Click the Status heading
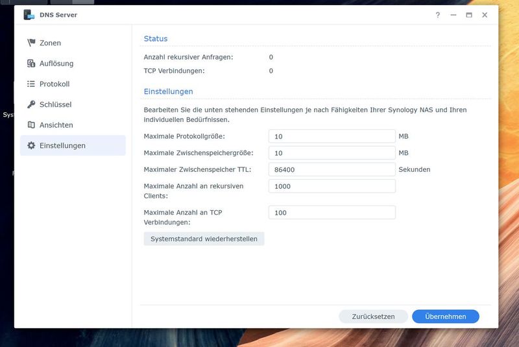 [156, 38]
